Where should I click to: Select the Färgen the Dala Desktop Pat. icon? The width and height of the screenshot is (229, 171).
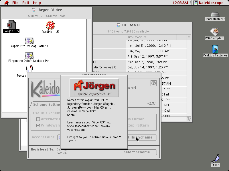click(29, 56)
